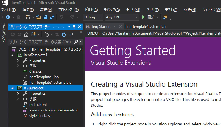The image size is (221, 127).
Task: Open the デバッグ(D) menu
Action: pyautogui.click(x=112, y=10)
